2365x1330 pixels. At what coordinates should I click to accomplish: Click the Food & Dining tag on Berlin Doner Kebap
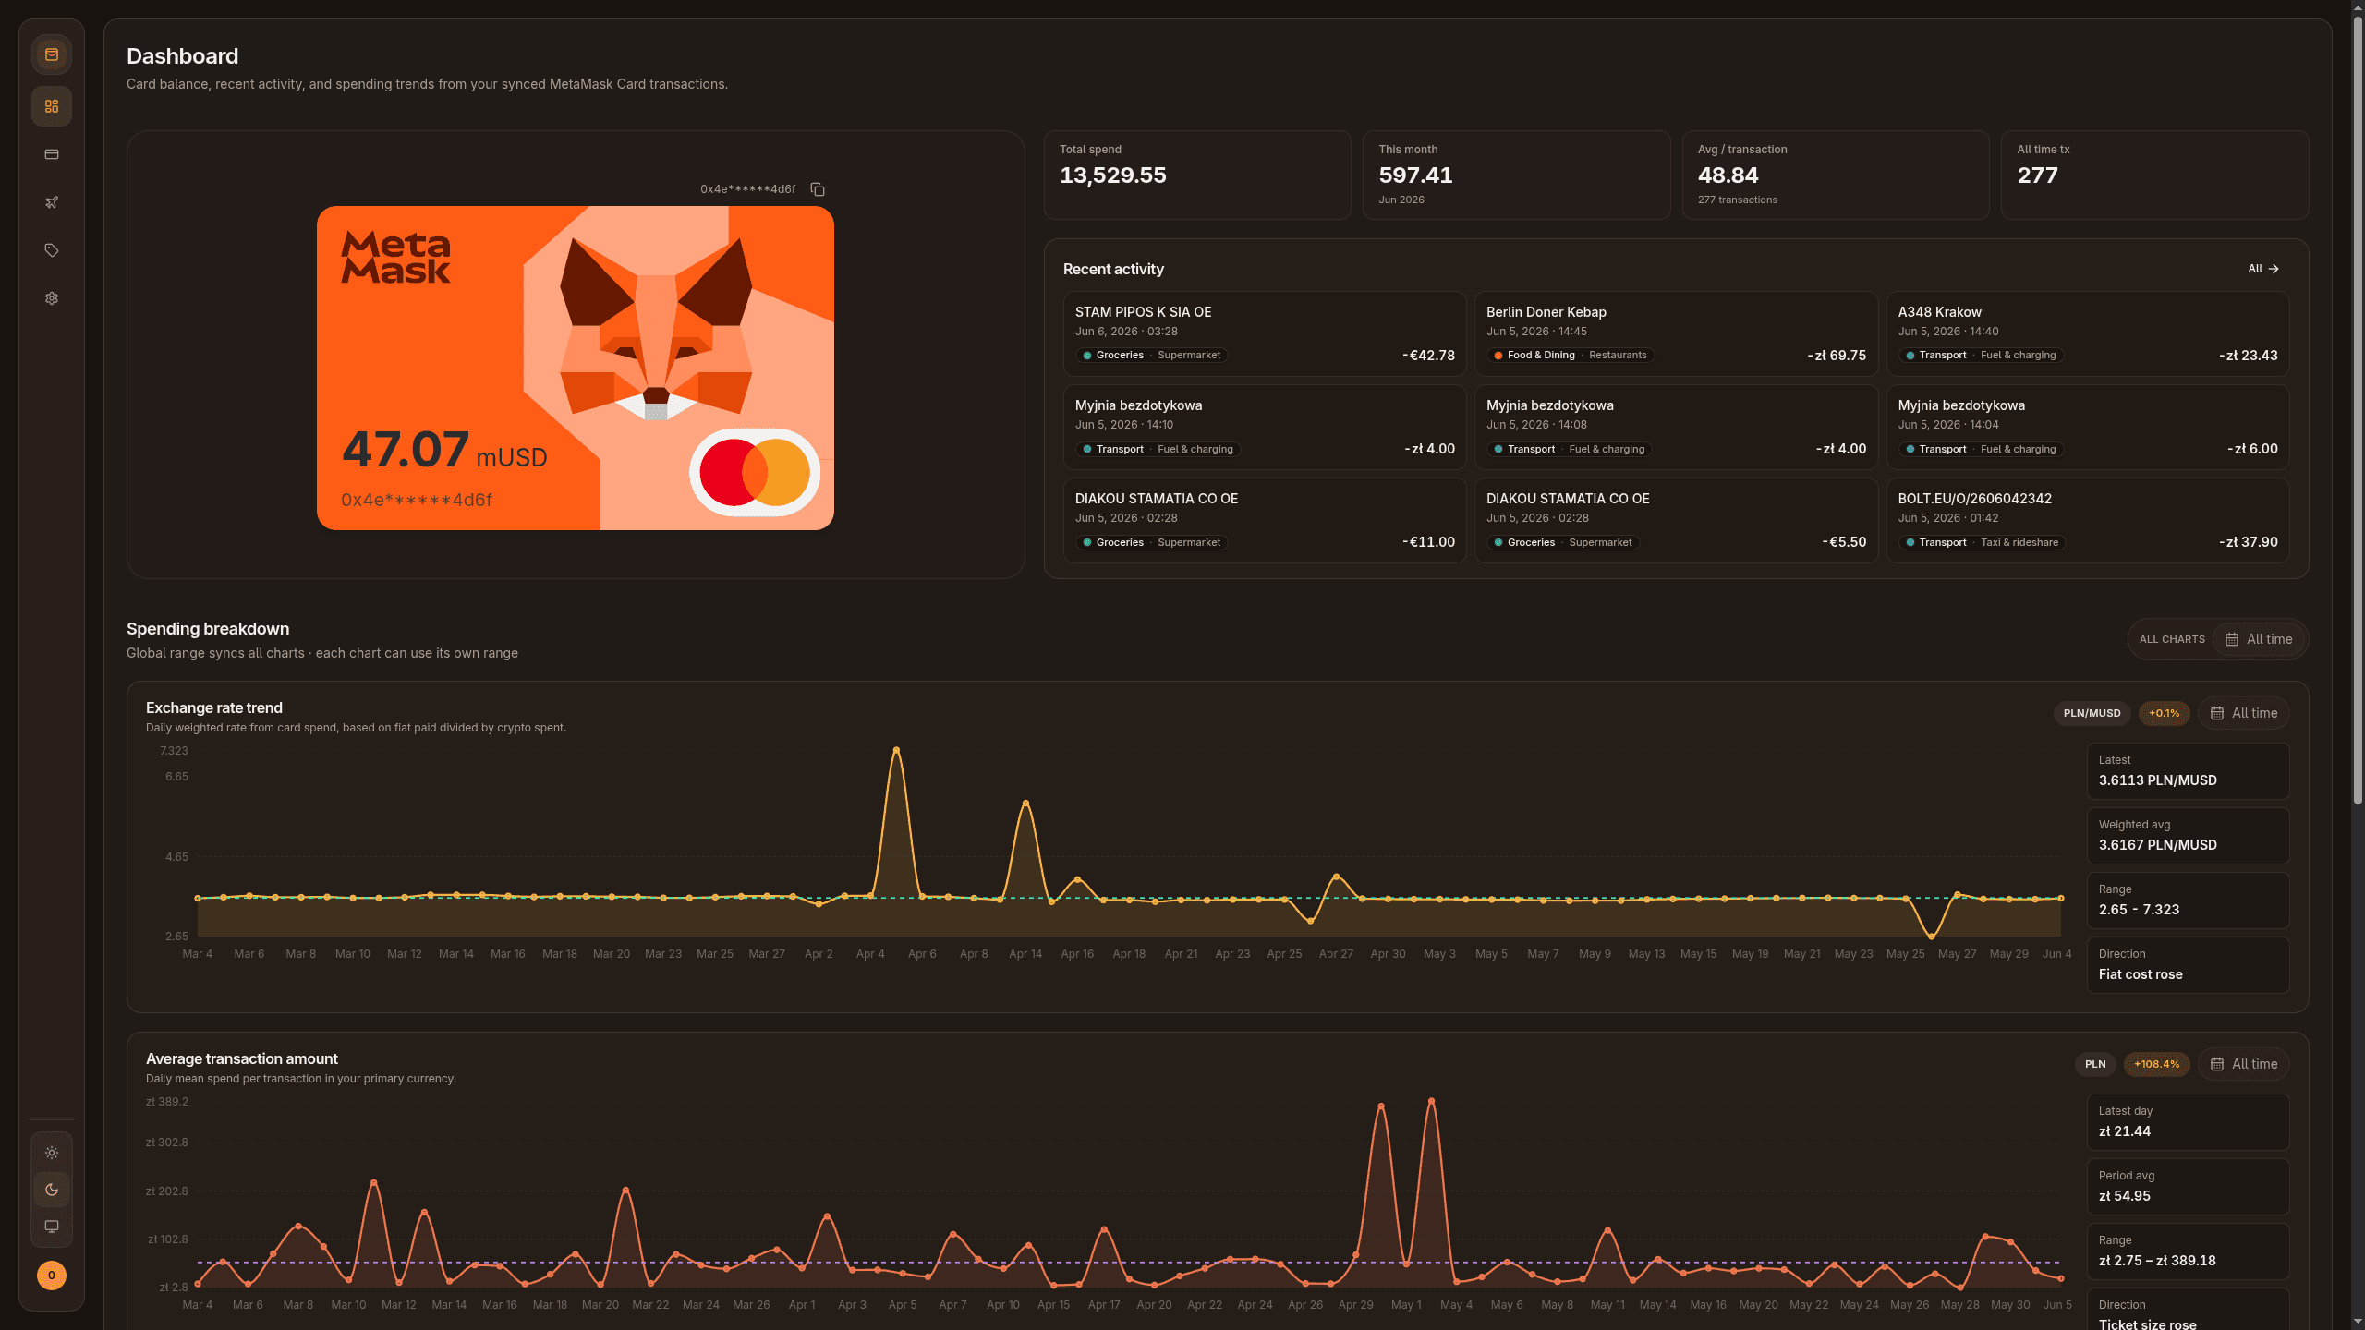click(x=1570, y=356)
